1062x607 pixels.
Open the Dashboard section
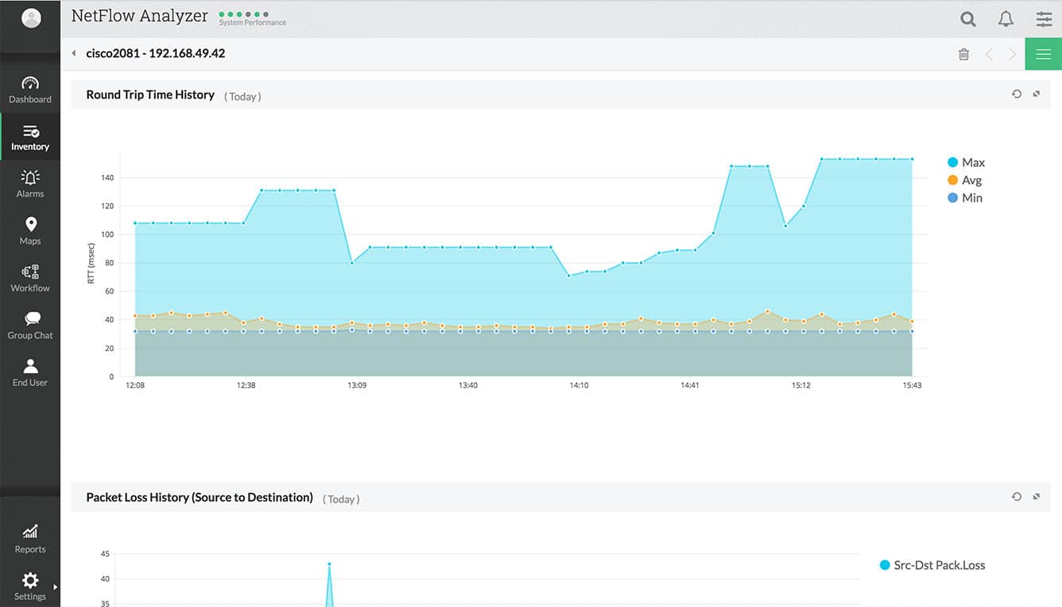pos(29,88)
